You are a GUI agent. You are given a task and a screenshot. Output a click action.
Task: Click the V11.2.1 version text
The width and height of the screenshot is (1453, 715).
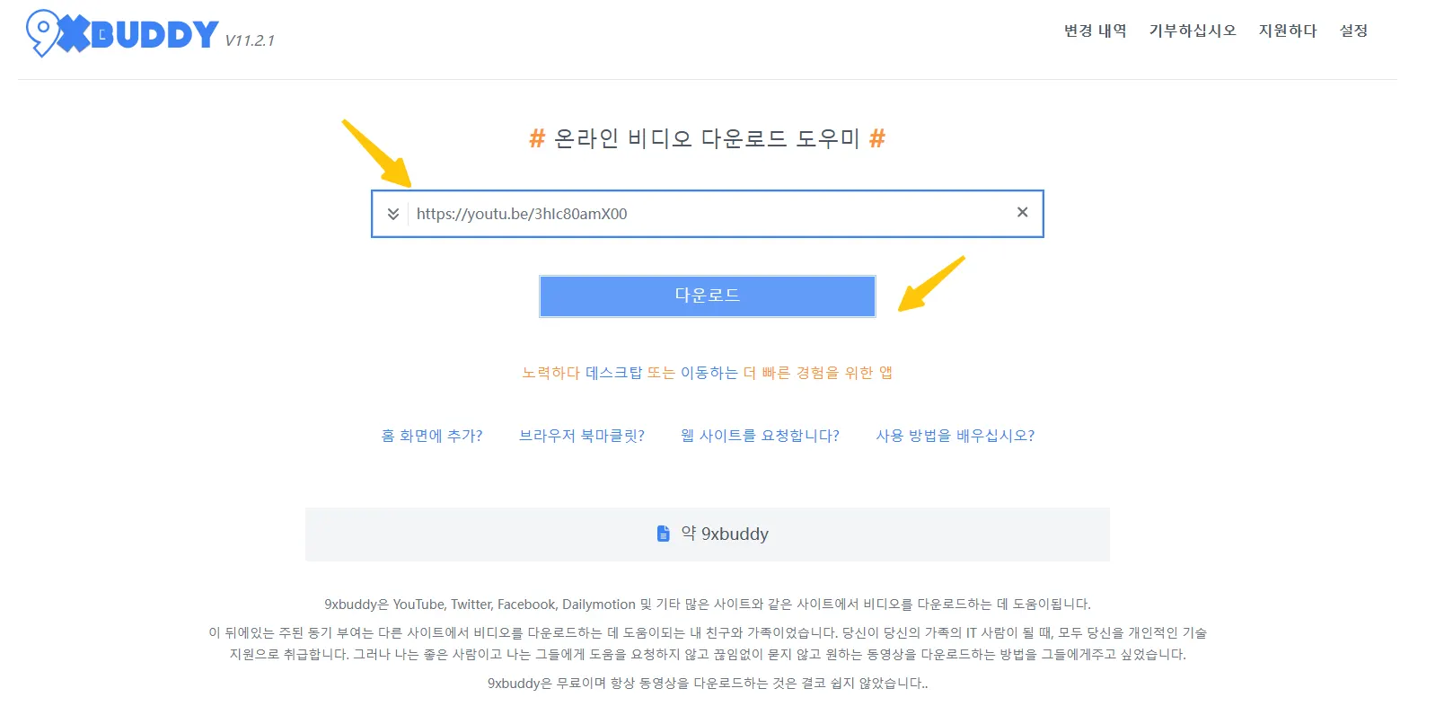[250, 40]
